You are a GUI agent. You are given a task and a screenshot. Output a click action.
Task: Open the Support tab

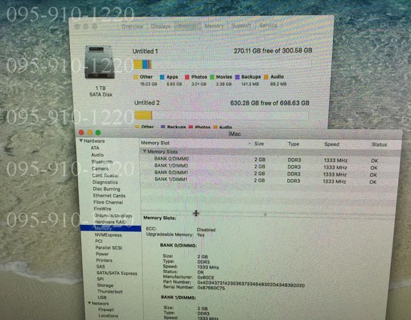pos(241,26)
